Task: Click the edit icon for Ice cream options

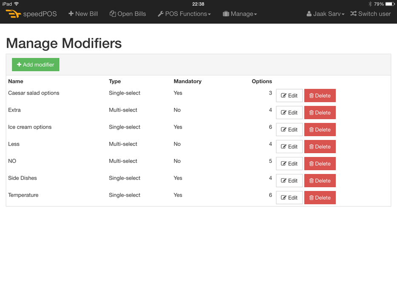Action: (x=284, y=130)
